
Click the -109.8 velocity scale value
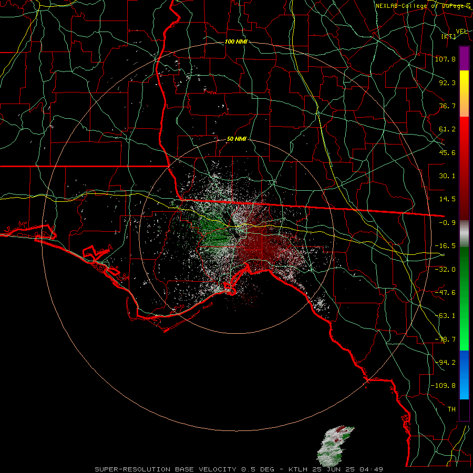[x=443, y=386]
